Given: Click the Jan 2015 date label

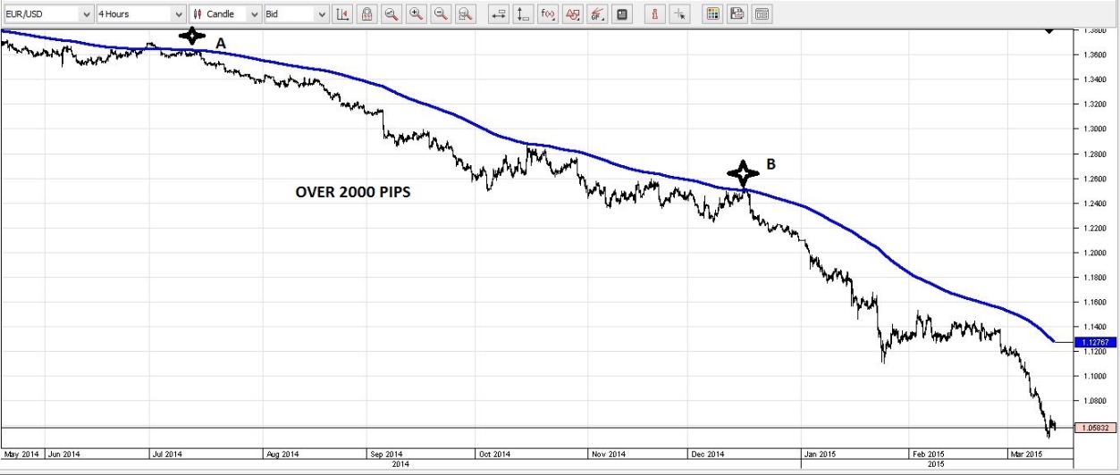Looking at the screenshot, I should [x=819, y=454].
